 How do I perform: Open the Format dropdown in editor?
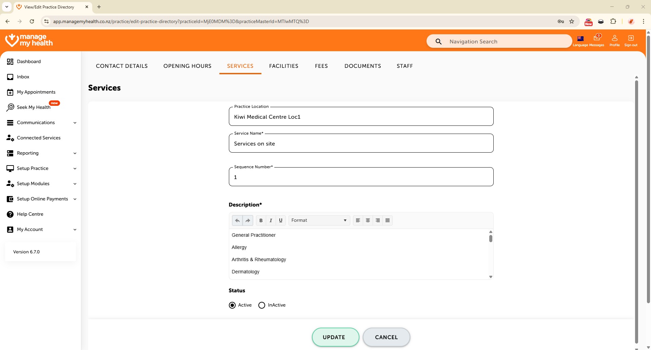(x=319, y=220)
